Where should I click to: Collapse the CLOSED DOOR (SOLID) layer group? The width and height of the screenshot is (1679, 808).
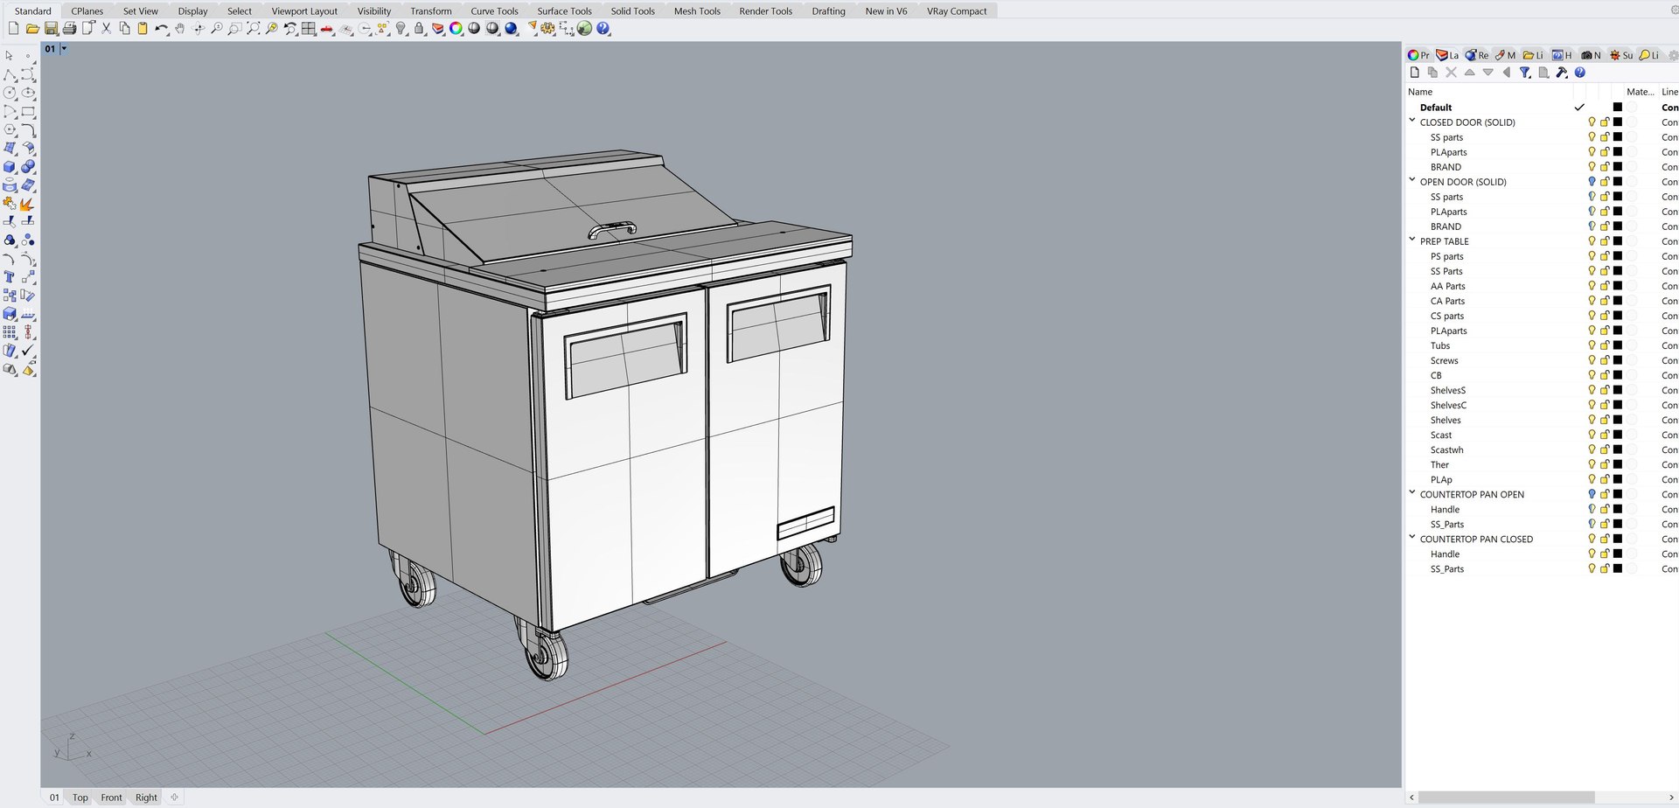pyautogui.click(x=1412, y=121)
